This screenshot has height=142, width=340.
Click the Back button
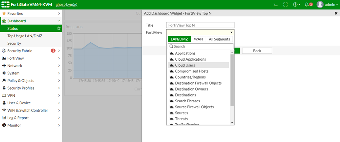257,51
